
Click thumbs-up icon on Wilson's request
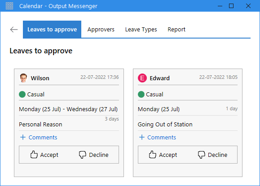click(x=34, y=155)
